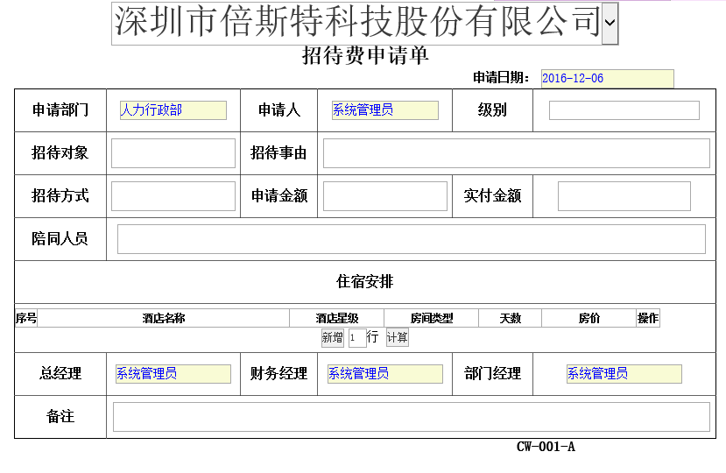The height and width of the screenshot is (473, 726).
Task: Click the 招待费申请单 form title
Action: (x=365, y=55)
